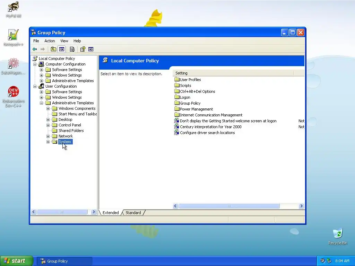The height and width of the screenshot is (266, 355).
Task: Click the Up one level folder icon
Action: (x=53, y=49)
